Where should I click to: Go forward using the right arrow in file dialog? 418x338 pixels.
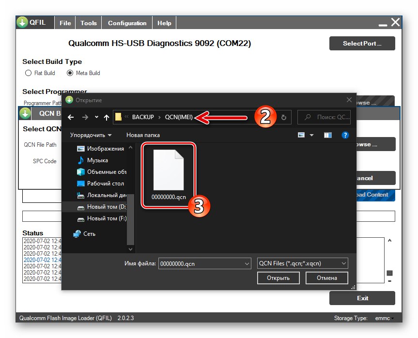click(x=85, y=117)
